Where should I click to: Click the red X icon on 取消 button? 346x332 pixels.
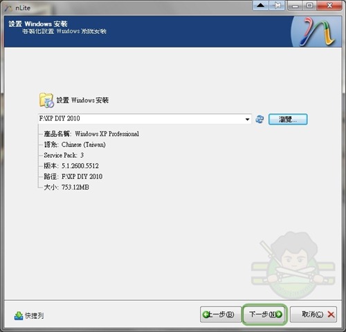(331, 314)
